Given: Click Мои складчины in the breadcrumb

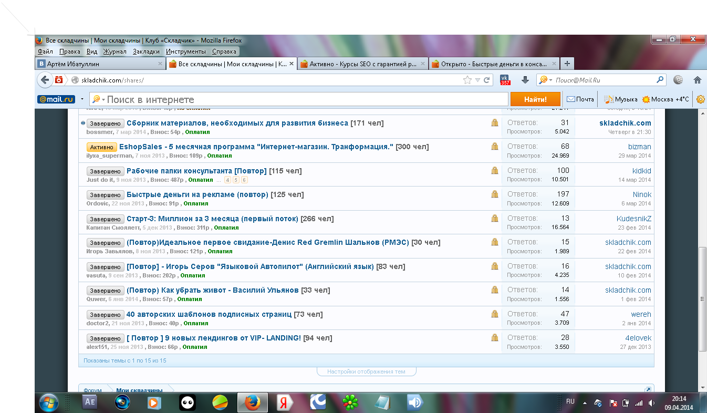Looking at the screenshot, I should click(x=139, y=390).
